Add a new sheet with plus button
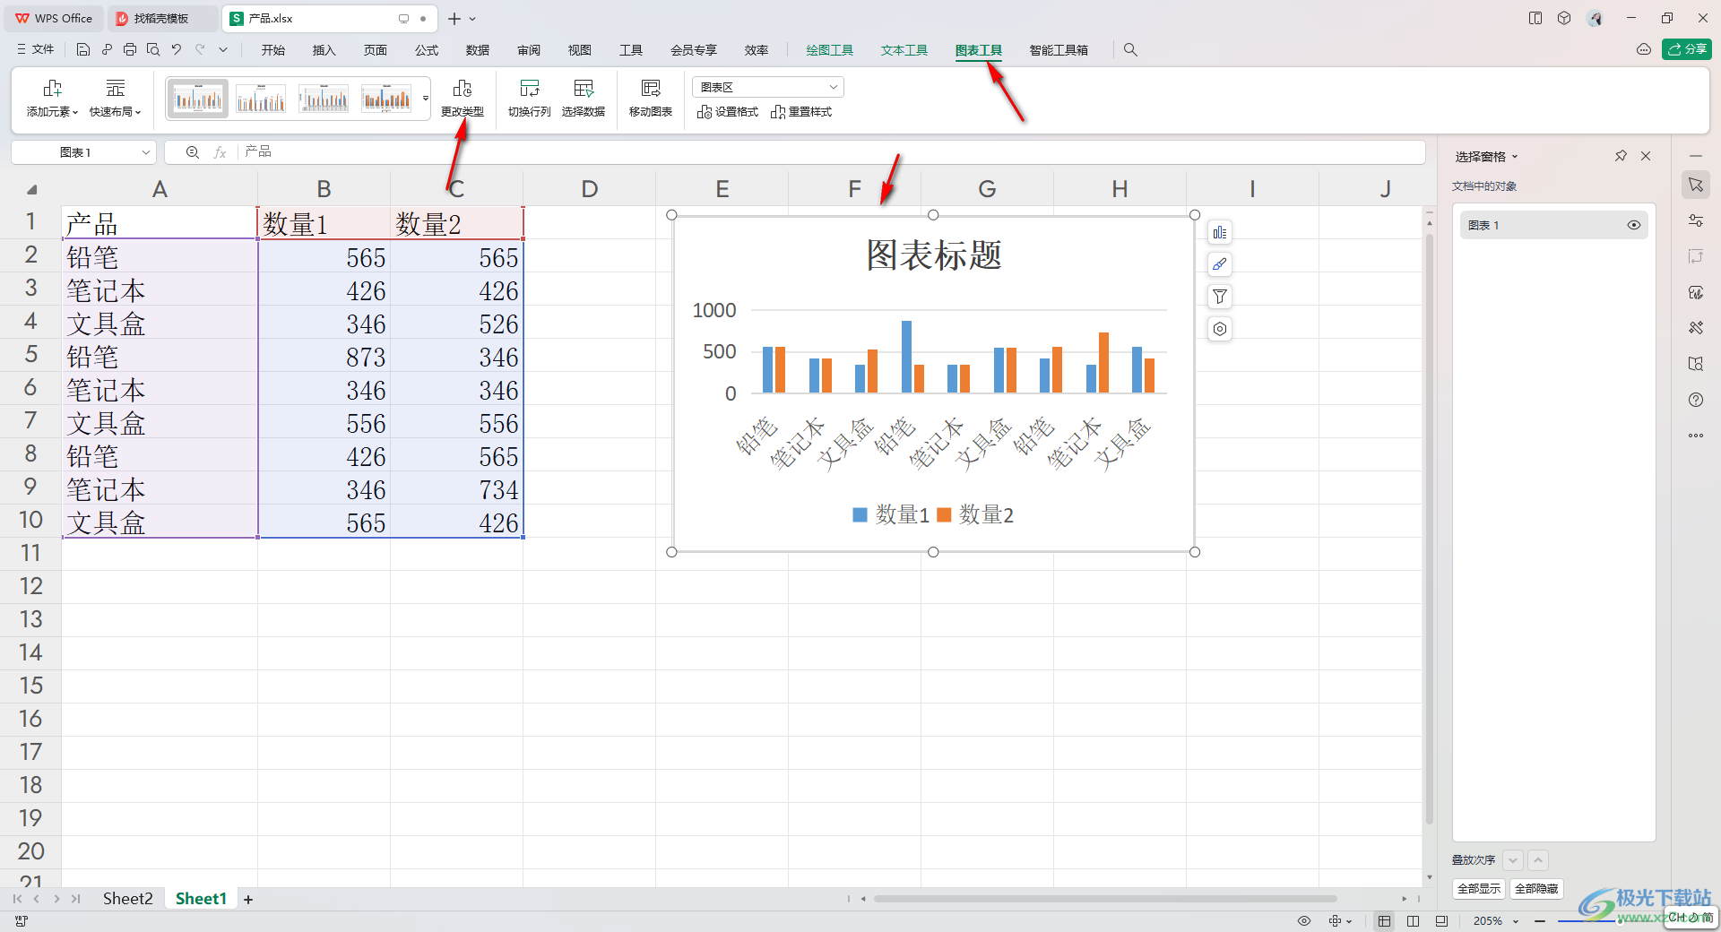 click(248, 899)
